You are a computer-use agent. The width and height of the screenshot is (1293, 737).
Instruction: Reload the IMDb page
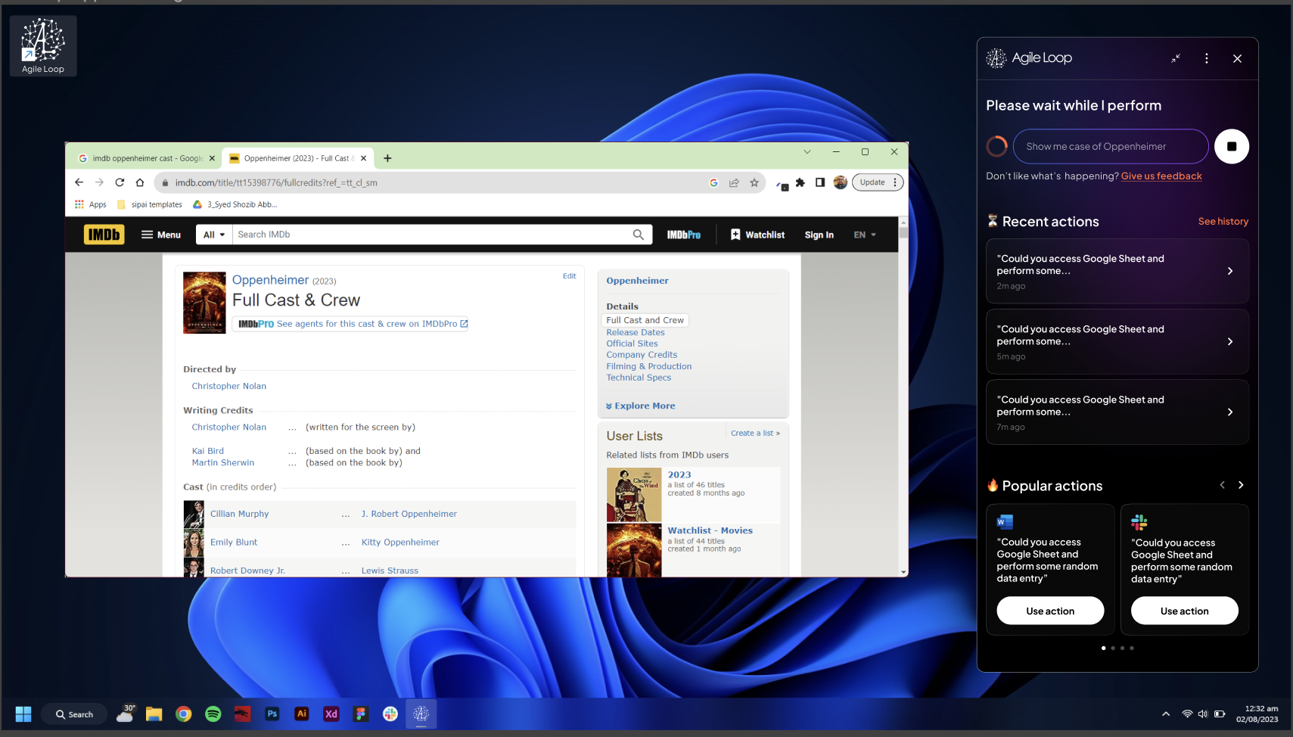click(120, 182)
